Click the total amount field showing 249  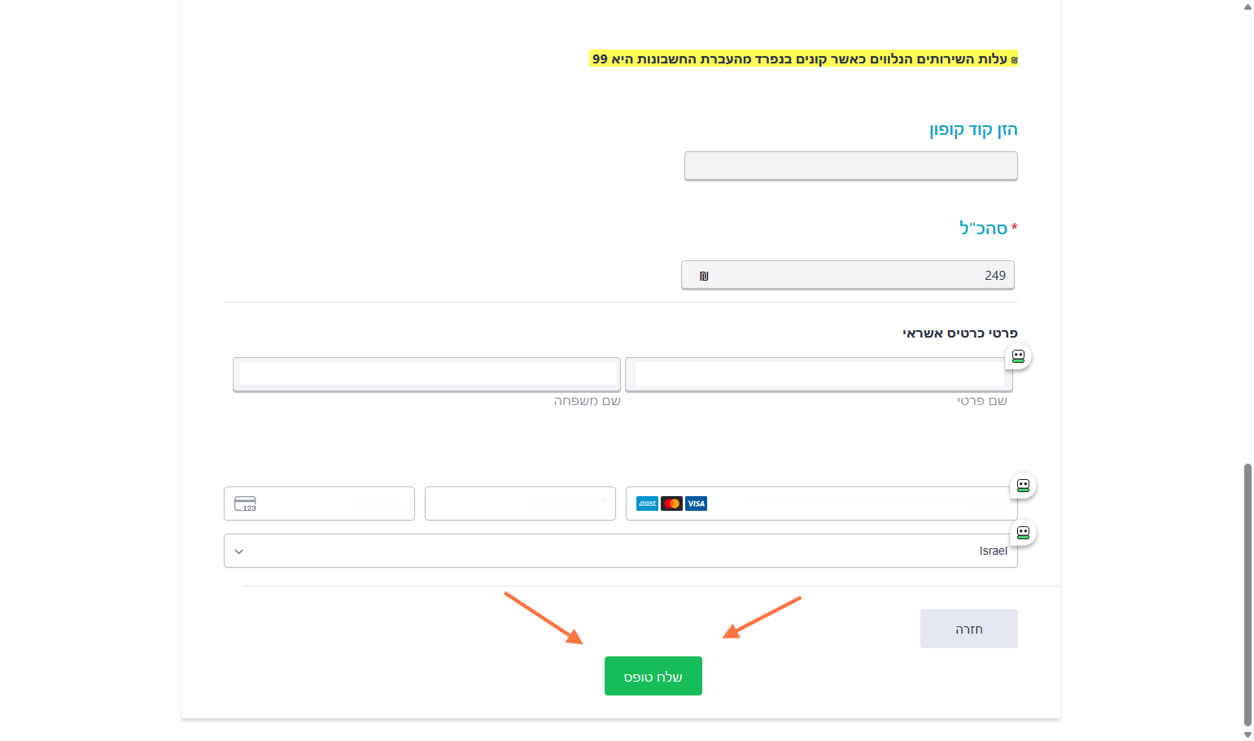[847, 275]
